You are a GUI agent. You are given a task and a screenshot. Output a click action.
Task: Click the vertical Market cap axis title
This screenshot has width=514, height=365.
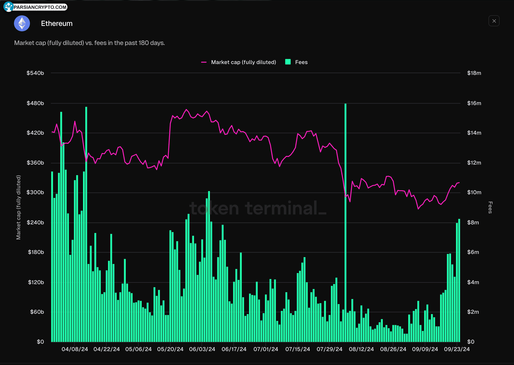19,207
